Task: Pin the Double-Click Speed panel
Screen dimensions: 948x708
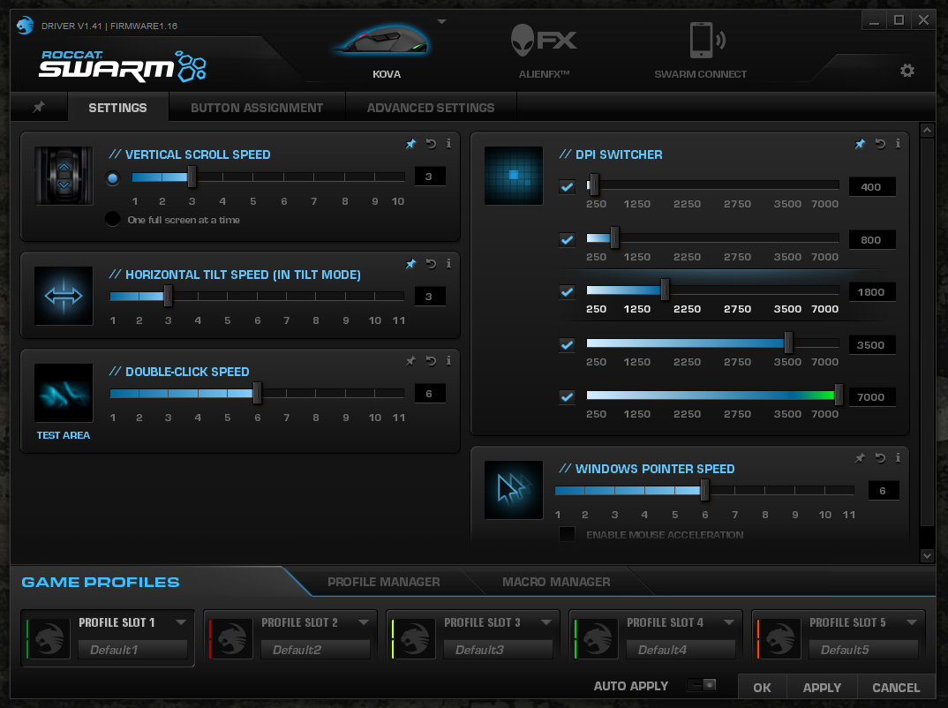Action: tap(410, 361)
